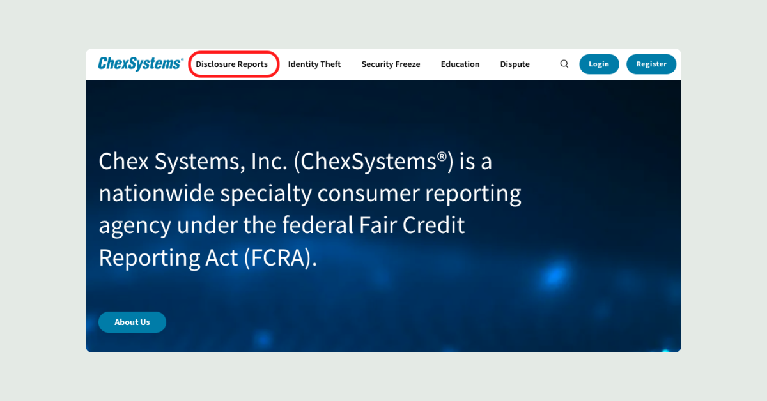Select Security Freeze in navigation bar
This screenshot has width=767, height=401.
coord(391,64)
